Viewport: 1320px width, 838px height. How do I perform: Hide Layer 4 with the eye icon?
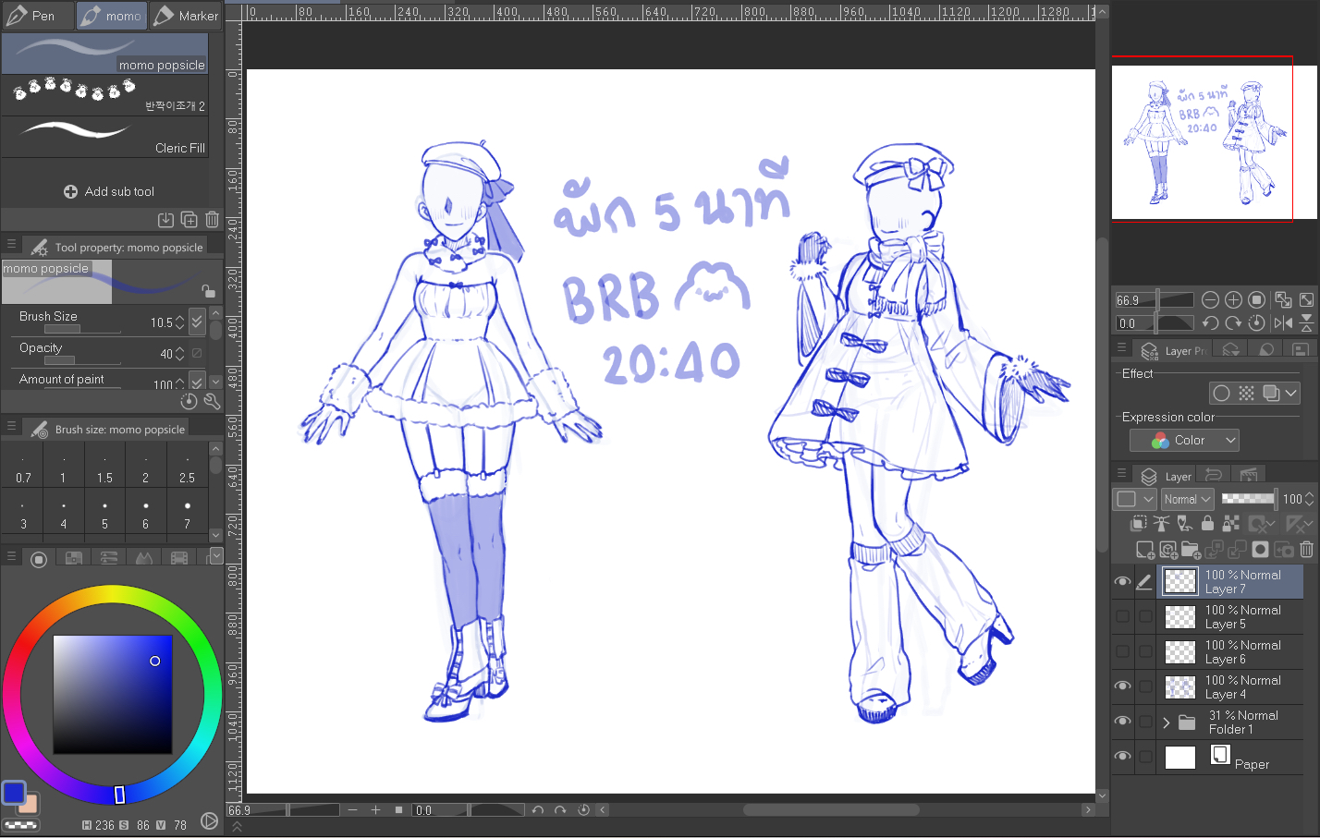pos(1122,686)
